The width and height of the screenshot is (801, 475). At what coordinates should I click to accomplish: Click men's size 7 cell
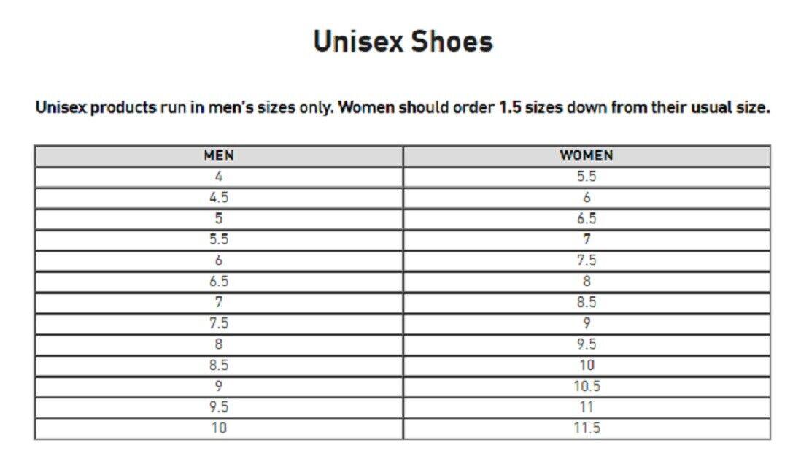click(219, 302)
